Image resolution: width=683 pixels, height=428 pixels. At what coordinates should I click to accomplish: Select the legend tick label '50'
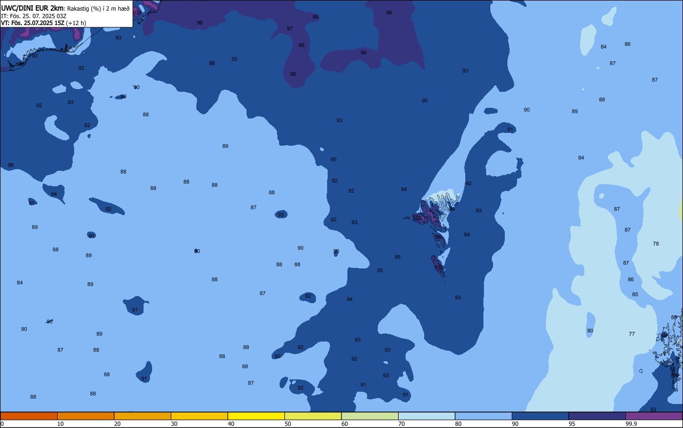288,424
